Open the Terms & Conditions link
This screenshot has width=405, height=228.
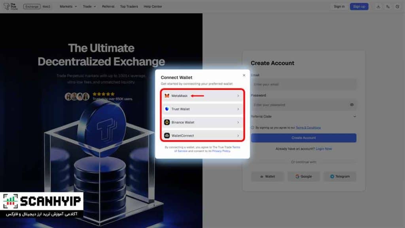(x=308, y=127)
